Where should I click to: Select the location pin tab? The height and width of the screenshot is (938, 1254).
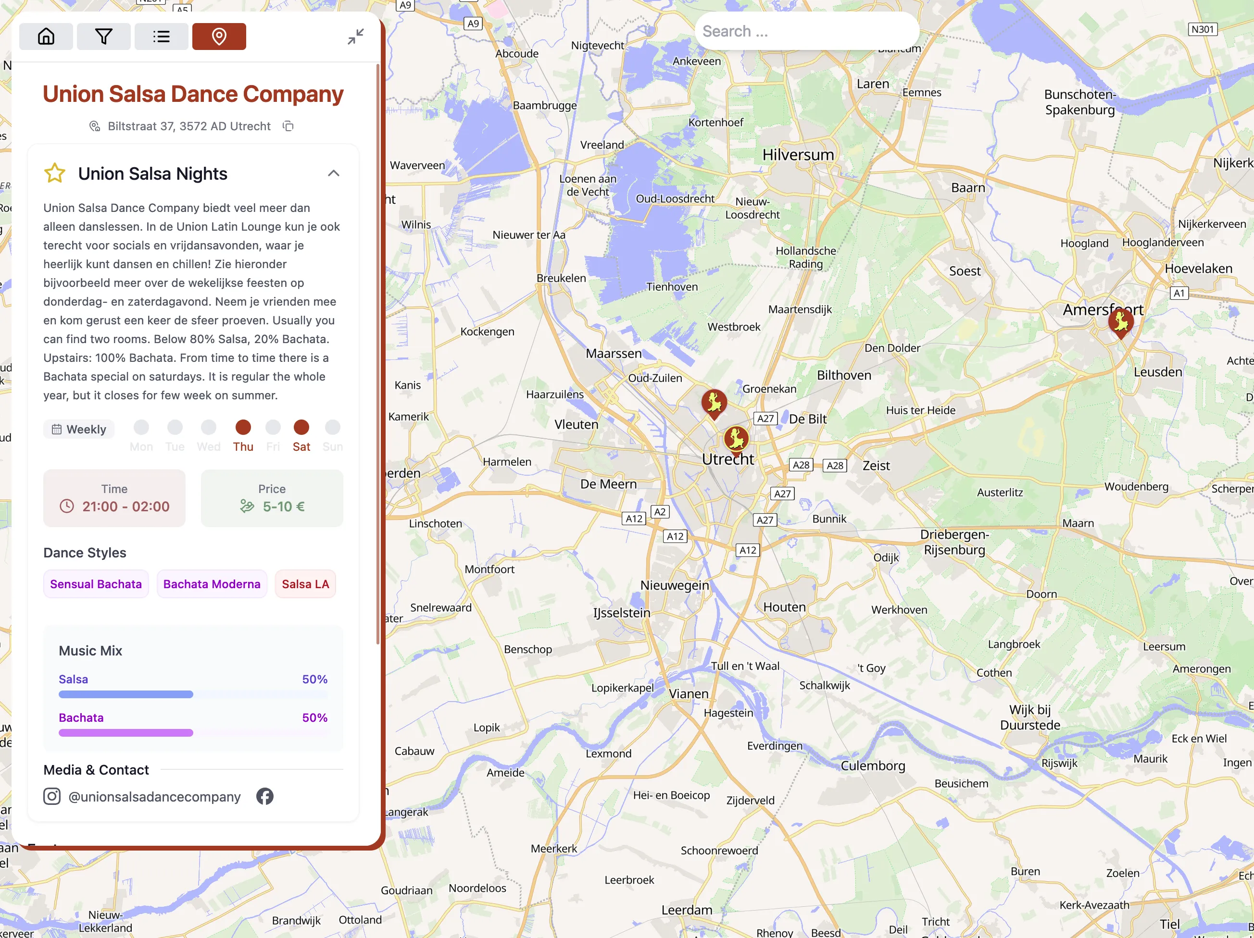pyautogui.click(x=219, y=37)
